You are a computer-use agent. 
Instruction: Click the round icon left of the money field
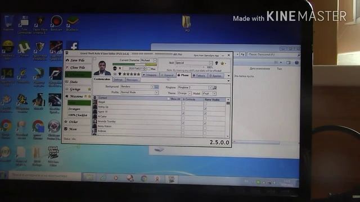point(115,68)
